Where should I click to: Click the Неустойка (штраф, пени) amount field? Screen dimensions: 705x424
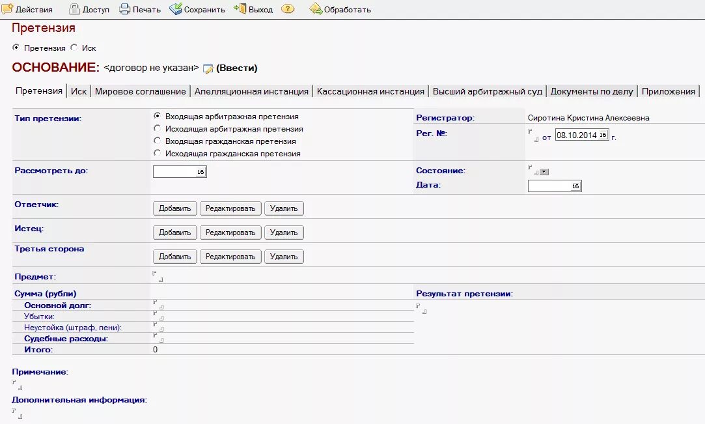pyautogui.click(x=158, y=326)
